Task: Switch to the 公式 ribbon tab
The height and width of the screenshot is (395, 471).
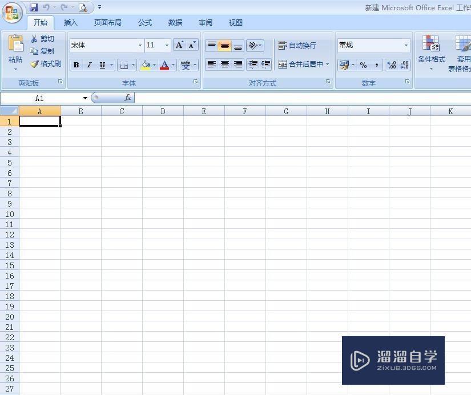Action: [144, 22]
